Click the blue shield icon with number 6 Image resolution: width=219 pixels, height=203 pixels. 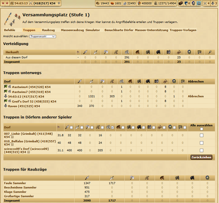[x=186, y=3]
